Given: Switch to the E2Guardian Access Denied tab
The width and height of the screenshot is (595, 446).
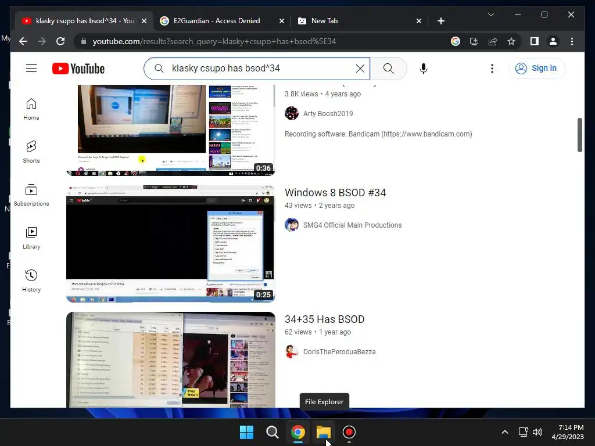Looking at the screenshot, I should (x=217, y=21).
